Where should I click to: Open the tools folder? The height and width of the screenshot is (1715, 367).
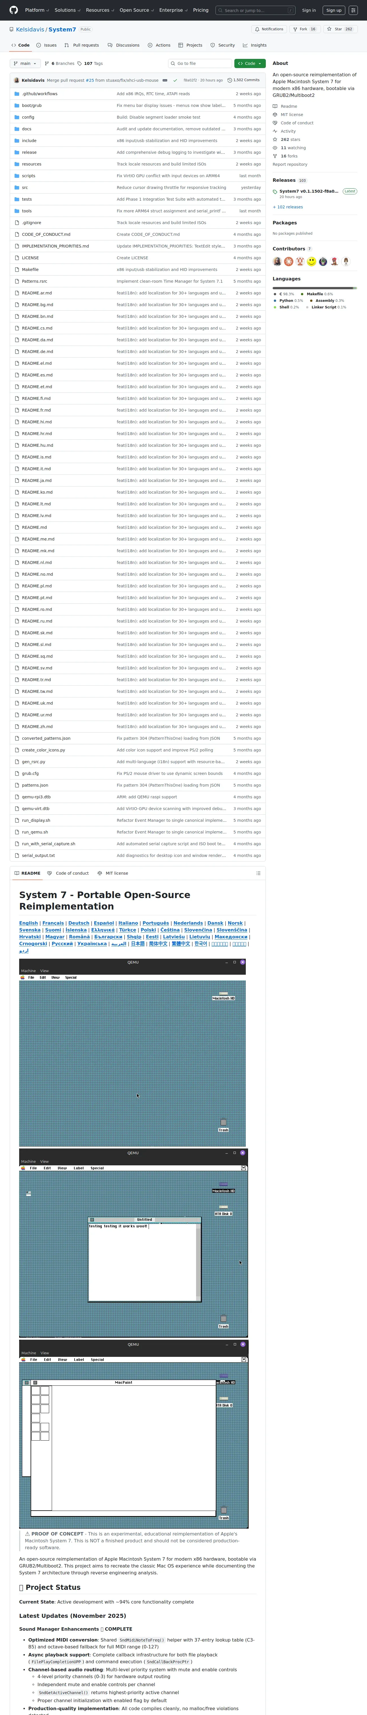click(x=27, y=211)
